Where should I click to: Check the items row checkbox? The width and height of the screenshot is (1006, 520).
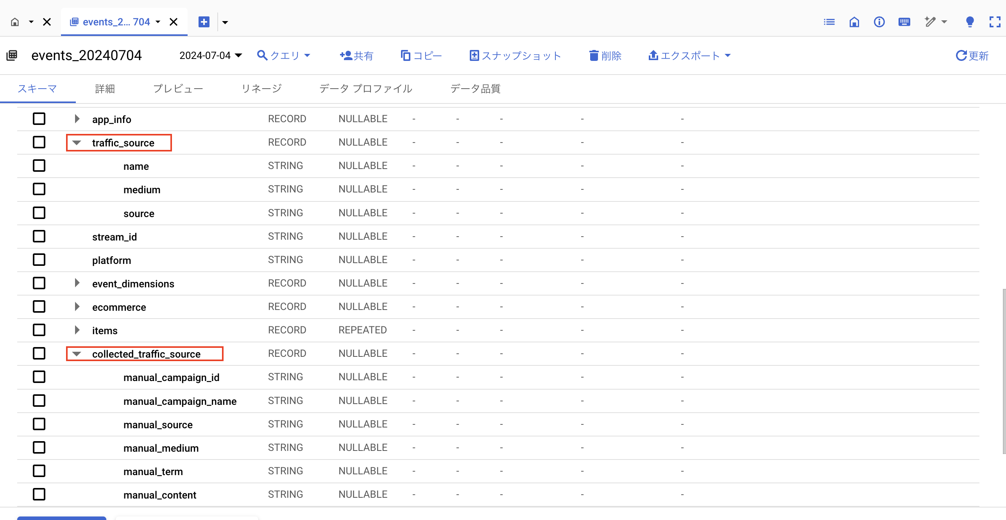point(39,330)
